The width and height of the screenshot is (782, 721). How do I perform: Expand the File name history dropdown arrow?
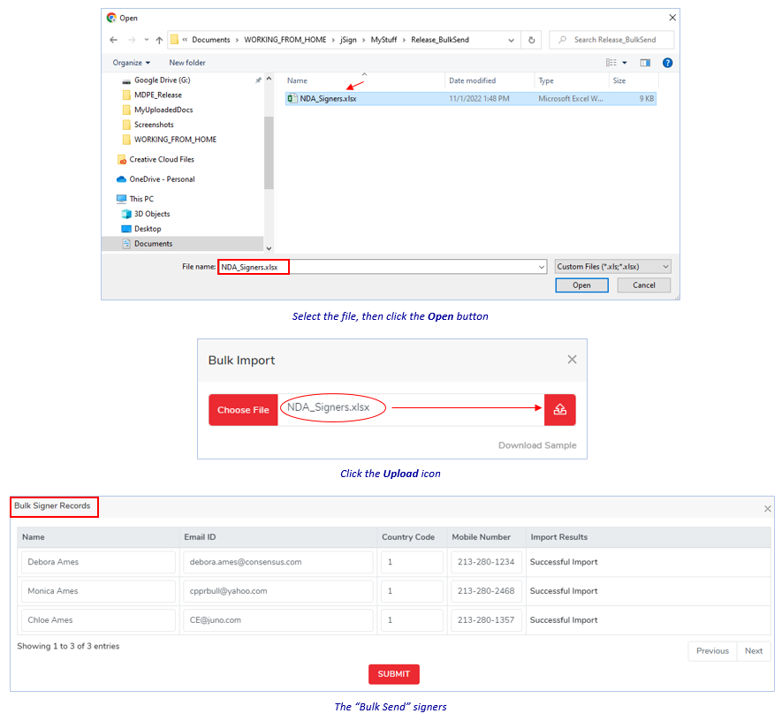541,267
